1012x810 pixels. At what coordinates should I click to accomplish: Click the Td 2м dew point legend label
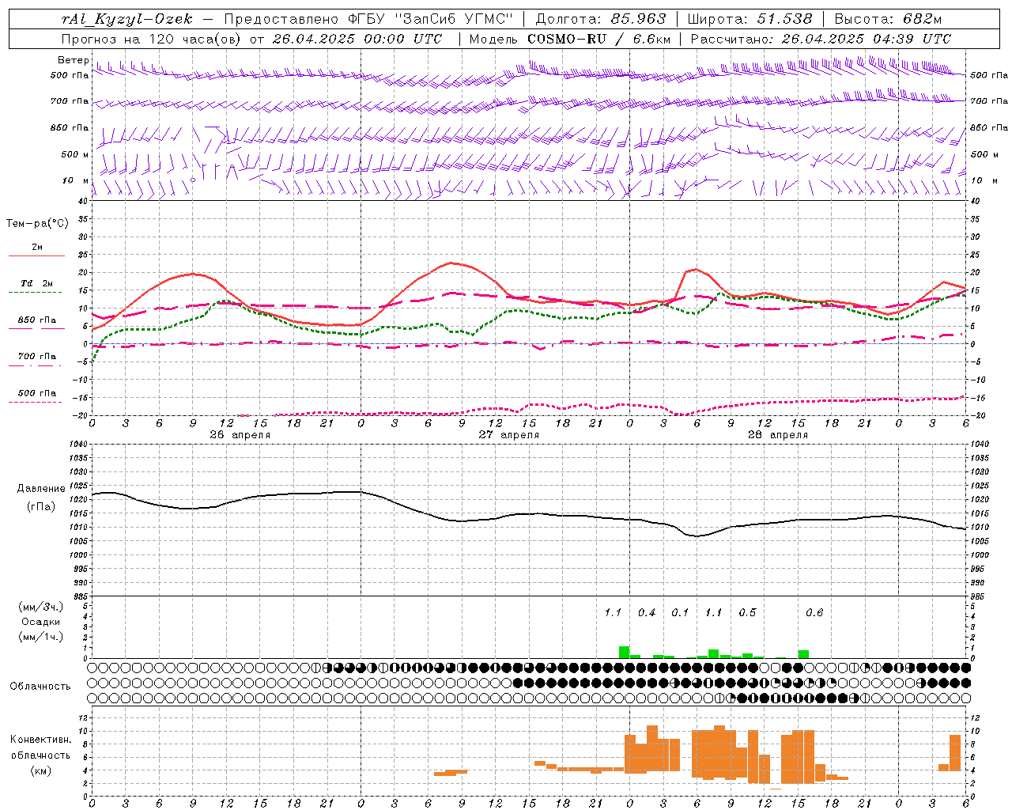[37, 283]
